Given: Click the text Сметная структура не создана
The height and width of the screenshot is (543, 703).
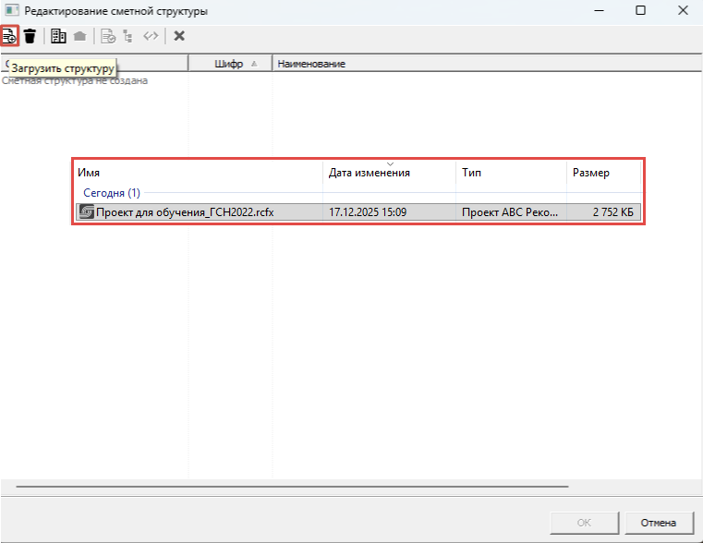Looking at the screenshot, I should [x=75, y=80].
